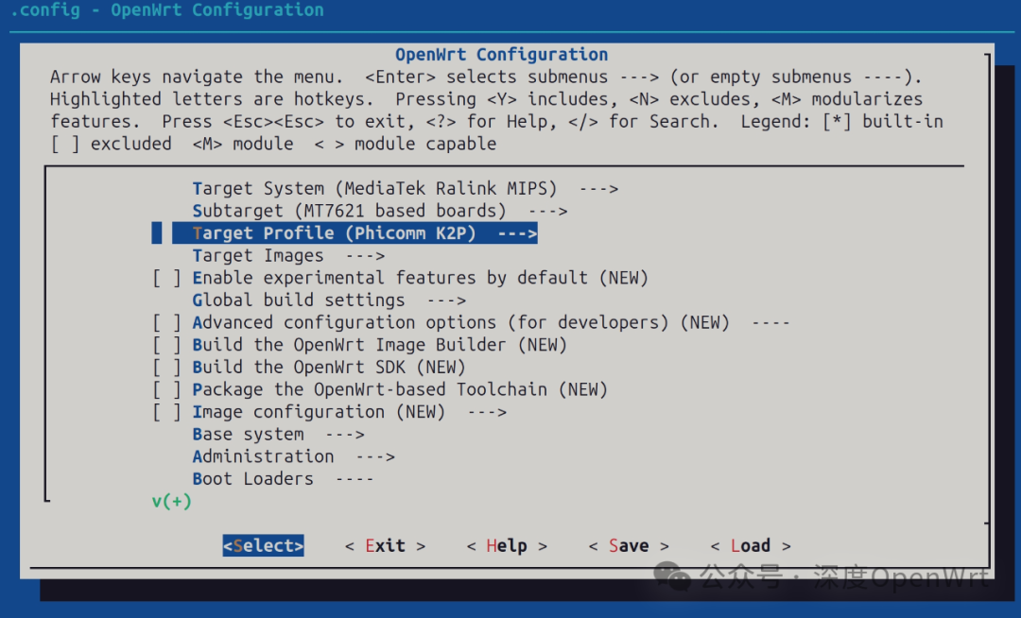Viewport: 1021px width, 618px height.
Task: Click the green v(+) scroll-down indicator
Action: pyautogui.click(x=171, y=502)
